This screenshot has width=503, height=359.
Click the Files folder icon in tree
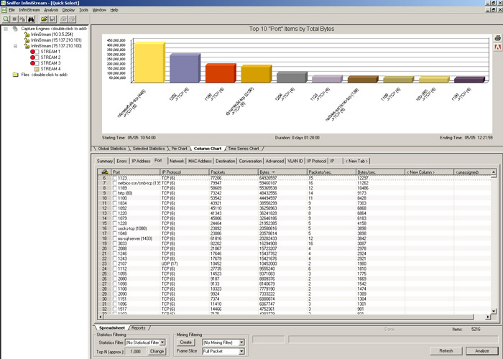[15, 75]
